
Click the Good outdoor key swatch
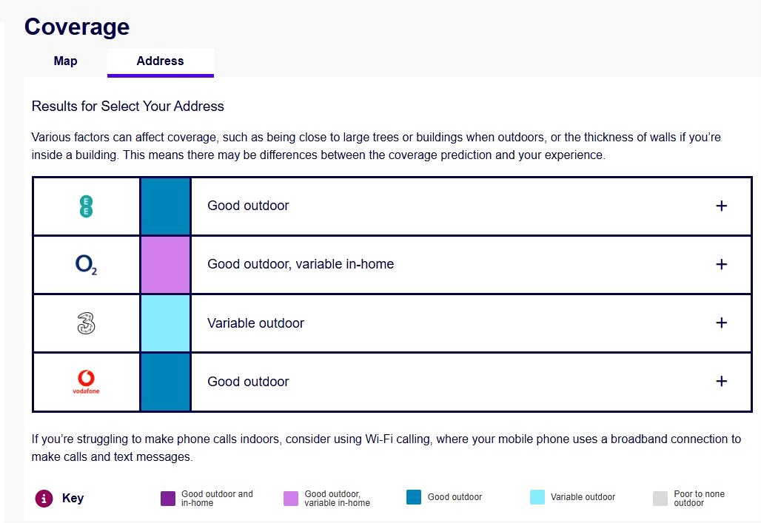(x=414, y=498)
